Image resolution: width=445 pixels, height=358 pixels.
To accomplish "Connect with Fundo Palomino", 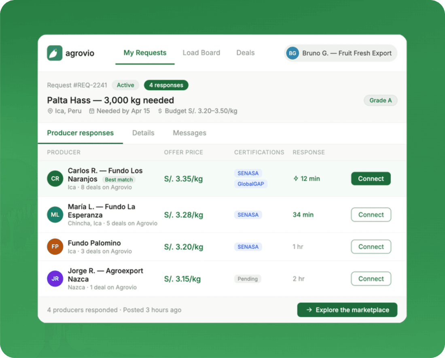I will (371, 247).
